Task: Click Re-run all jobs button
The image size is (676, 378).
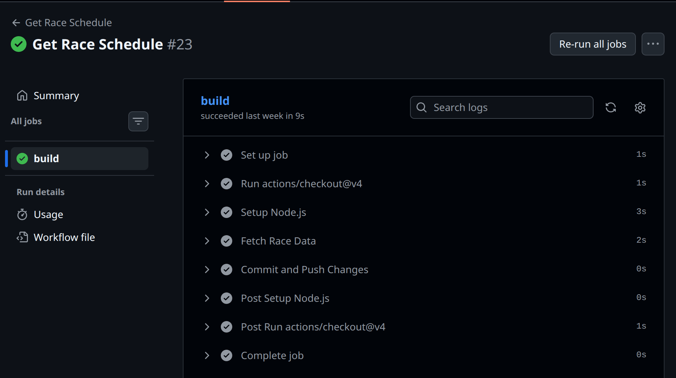Action: point(592,44)
